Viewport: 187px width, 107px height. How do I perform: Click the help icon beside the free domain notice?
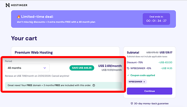click(94, 85)
